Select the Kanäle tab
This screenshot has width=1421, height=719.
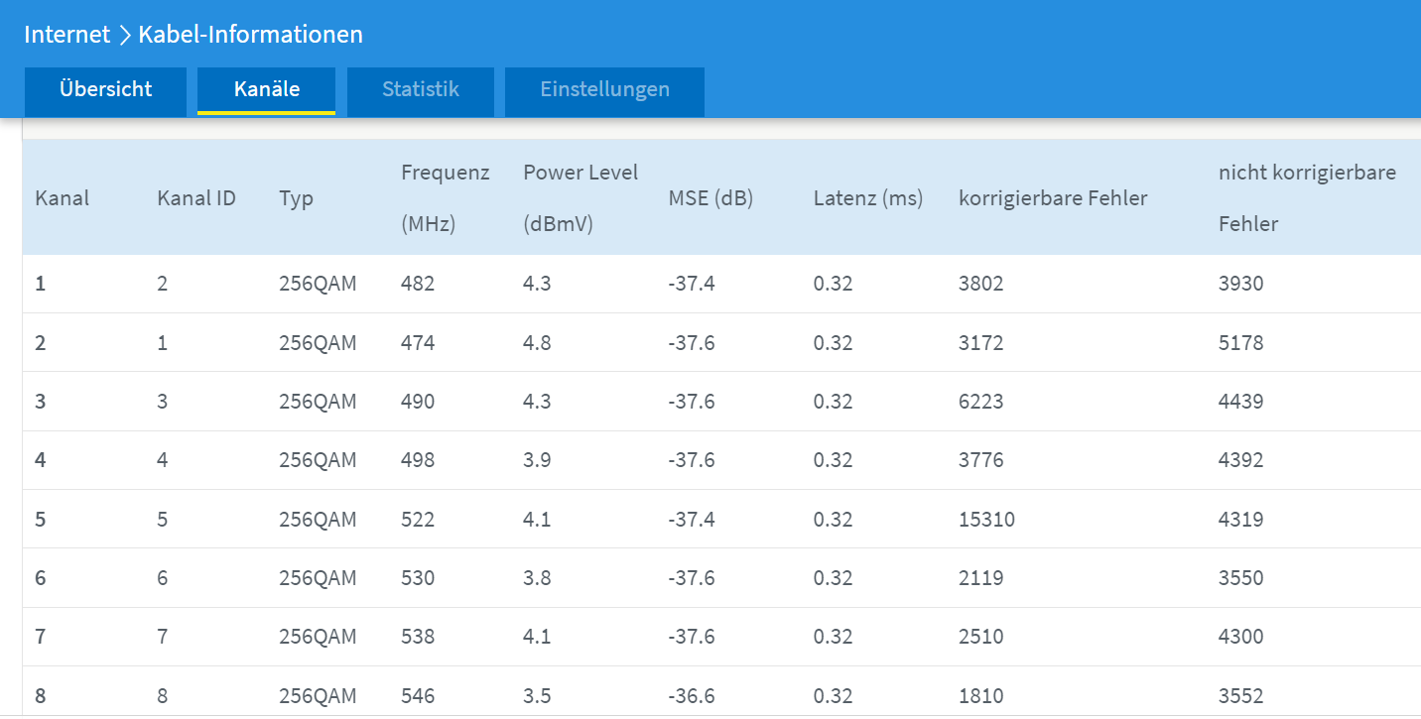(267, 90)
